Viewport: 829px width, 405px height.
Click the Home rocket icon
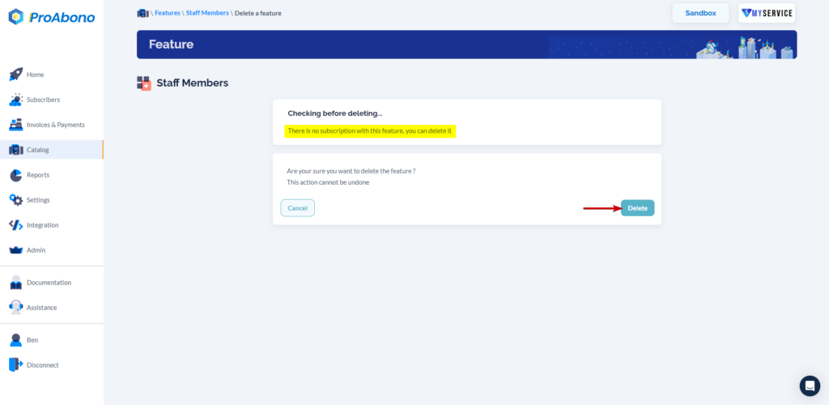tap(16, 75)
